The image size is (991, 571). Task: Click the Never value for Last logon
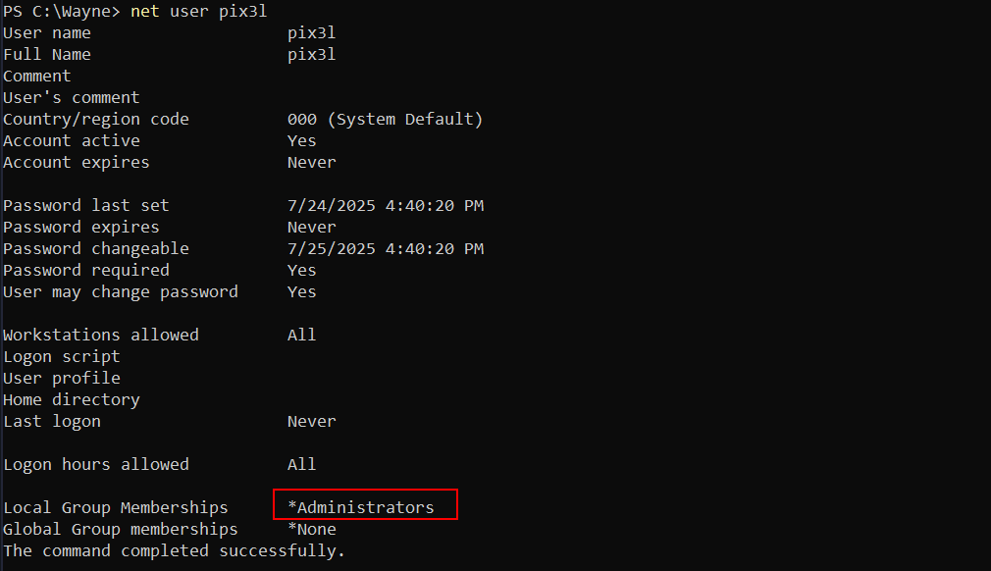pos(312,421)
